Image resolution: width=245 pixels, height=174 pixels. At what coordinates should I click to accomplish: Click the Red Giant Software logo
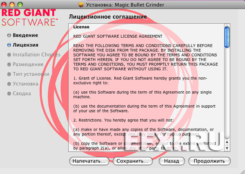point(29,17)
